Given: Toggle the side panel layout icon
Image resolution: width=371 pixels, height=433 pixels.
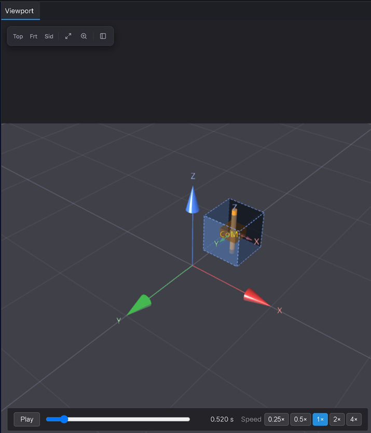Looking at the screenshot, I should coord(103,36).
